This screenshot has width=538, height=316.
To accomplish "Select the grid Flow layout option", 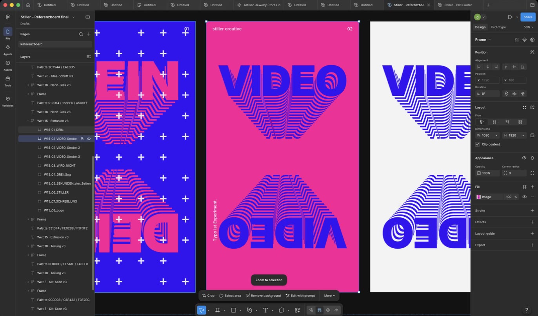I will [x=520, y=122].
